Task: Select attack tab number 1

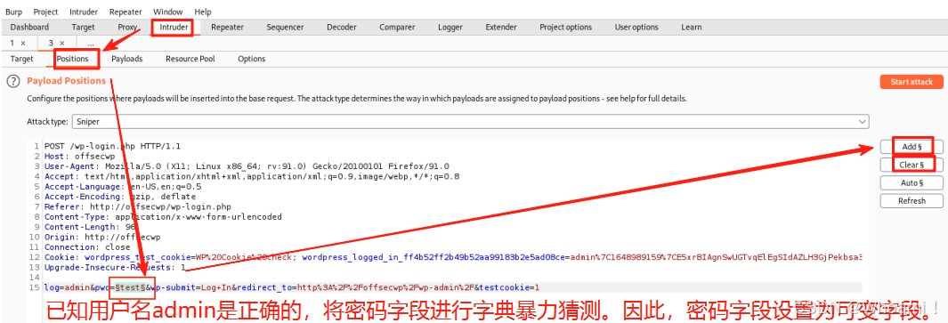Action: pyautogui.click(x=12, y=43)
